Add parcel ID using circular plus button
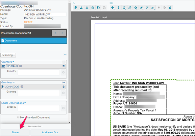This screenshot has height=136, width=195. 63,108
